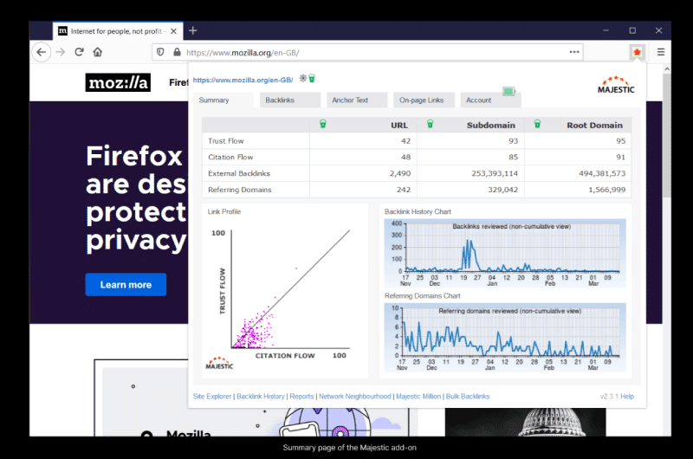Screen dimensions: 693x459
Task: Open the On-page Links tab
Action: click(424, 100)
